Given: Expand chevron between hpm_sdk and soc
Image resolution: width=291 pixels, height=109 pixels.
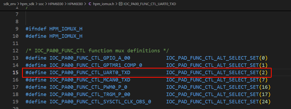Looking at the screenshot, I should point(36,4).
